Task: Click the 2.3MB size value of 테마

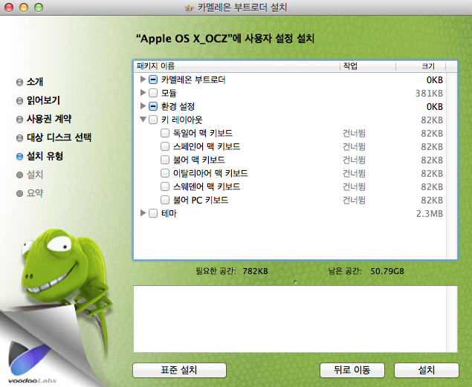Action: click(x=430, y=213)
